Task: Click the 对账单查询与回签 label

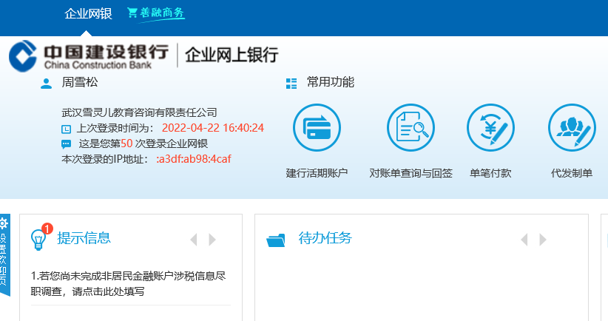Action: 411,173
